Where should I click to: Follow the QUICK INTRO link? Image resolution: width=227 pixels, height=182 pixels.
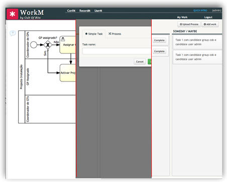point(200,10)
